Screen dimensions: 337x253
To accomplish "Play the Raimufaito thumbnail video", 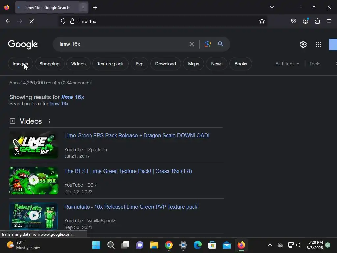I will (34, 216).
